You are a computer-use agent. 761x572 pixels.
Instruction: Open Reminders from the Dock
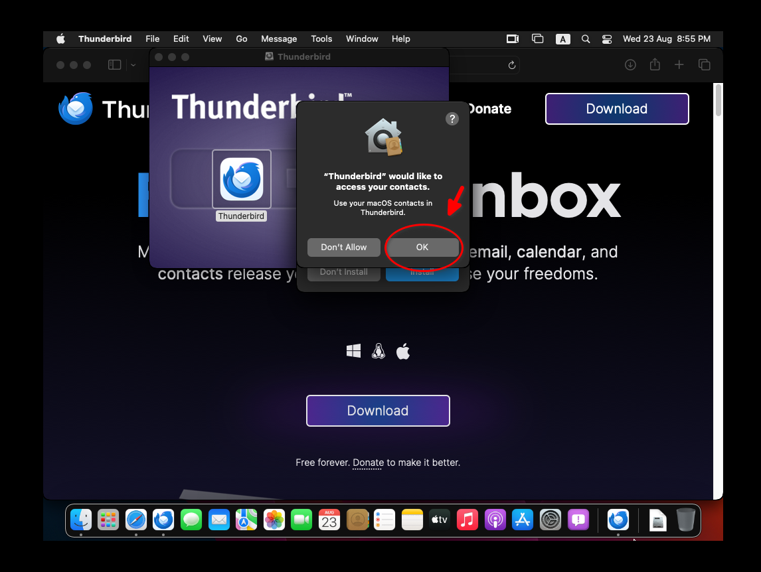[x=384, y=520]
